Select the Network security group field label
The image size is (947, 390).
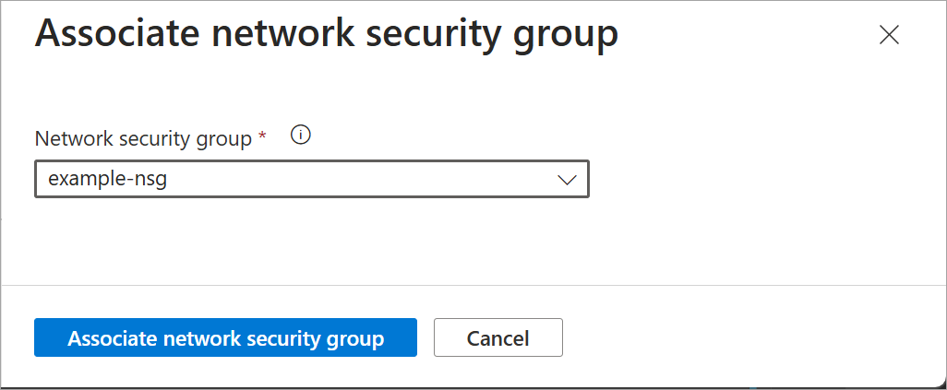click(143, 139)
